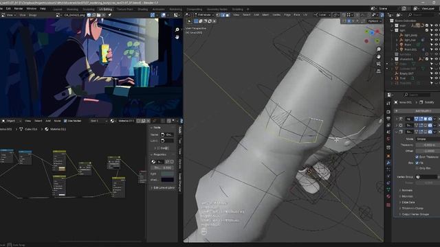440x247 pixels.
Task: Expand the character1 collection in outliner
Action: click(392, 59)
